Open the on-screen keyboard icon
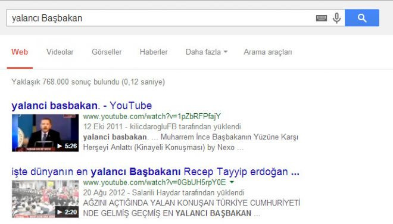Screen dimensions: 393x224 click(x=322, y=18)
